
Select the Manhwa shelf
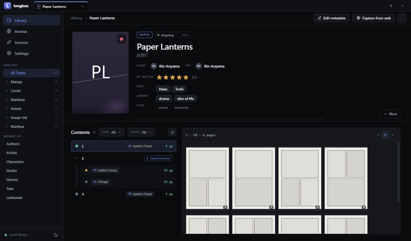click(31, 100)
